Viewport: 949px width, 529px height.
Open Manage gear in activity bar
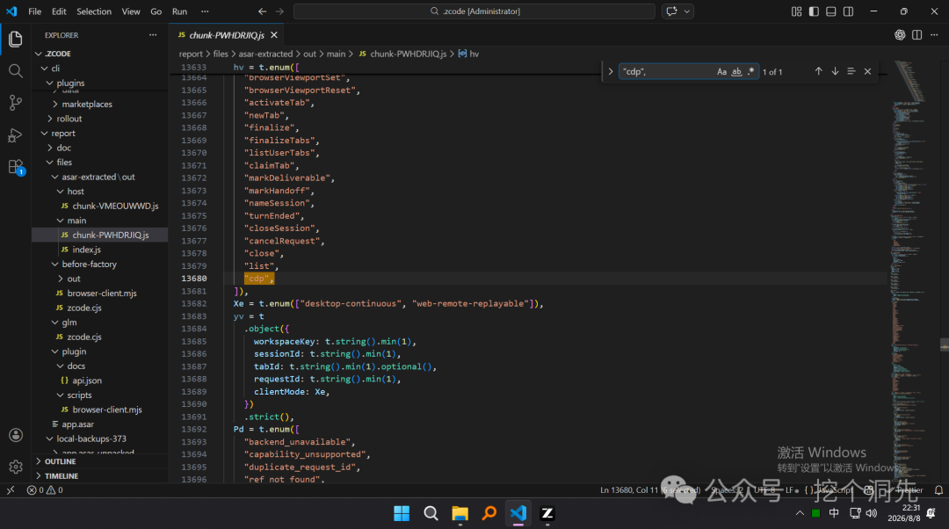pos(16,467)
